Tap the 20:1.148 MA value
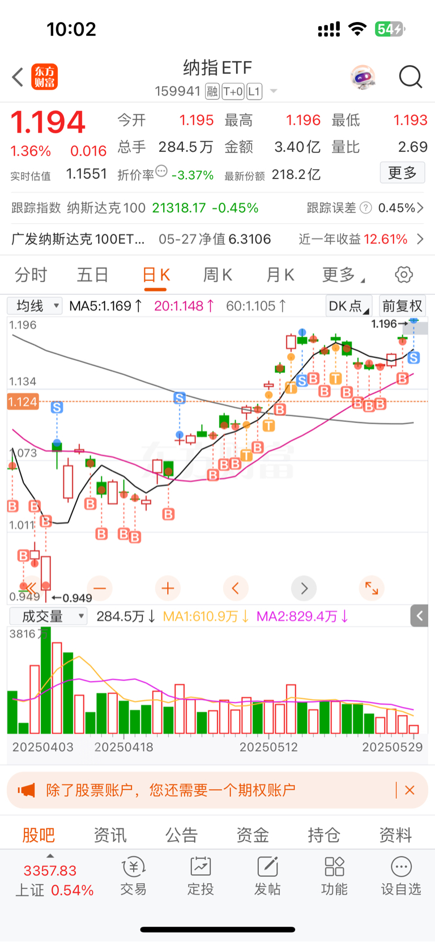The height and width of the screenshot is (942, 435). 184,306
